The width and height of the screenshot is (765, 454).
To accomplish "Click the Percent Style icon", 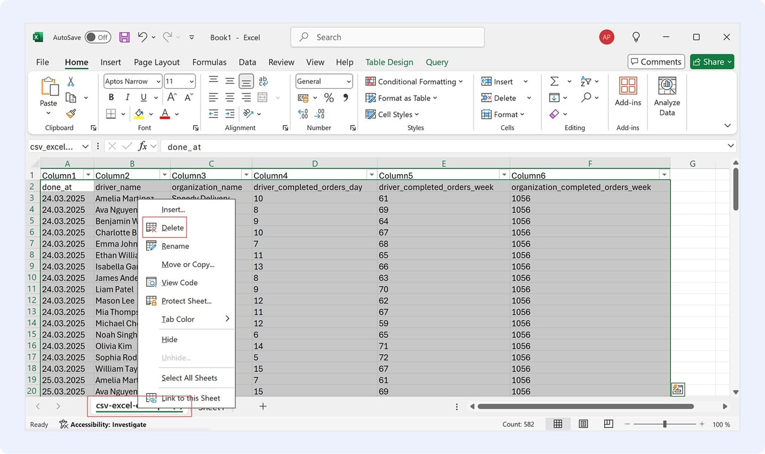I will click(329, 98).
